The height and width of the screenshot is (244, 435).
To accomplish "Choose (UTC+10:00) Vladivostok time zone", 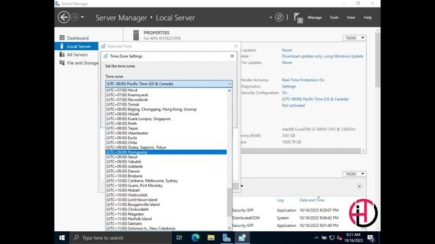I will coord(167,195).
